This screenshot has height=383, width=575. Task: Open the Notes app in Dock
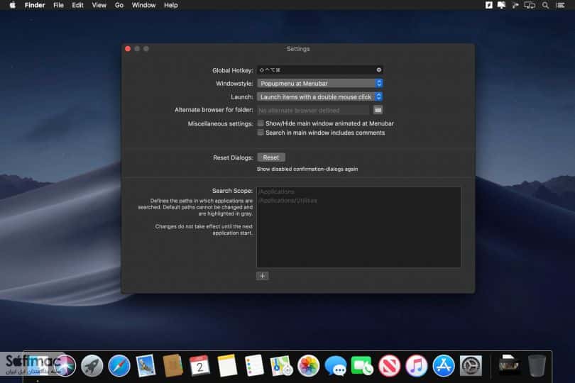pyautogui.click(x=227, y=365)
